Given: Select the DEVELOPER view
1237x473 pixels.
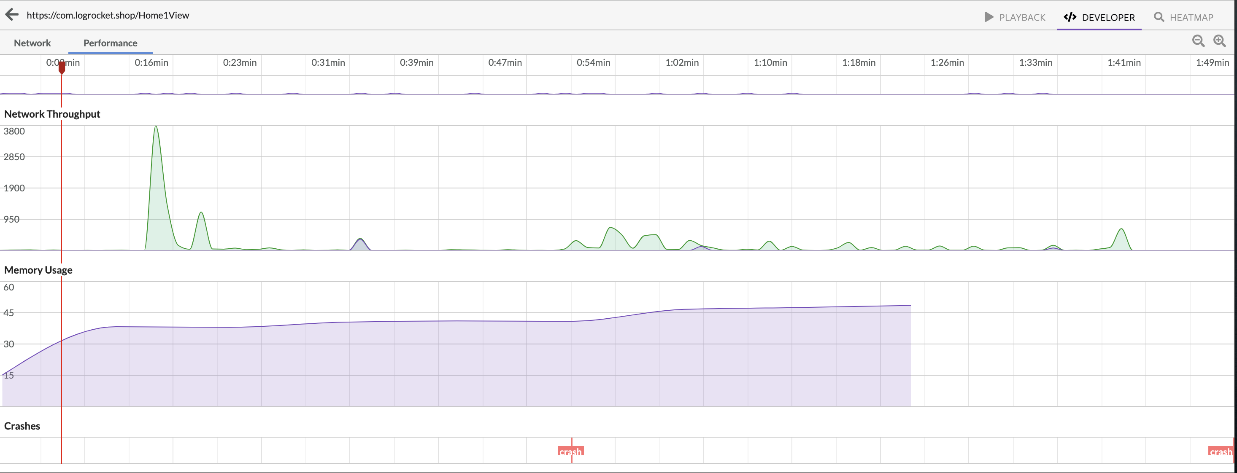Looking at the screenshot, I should [1108, 17].
